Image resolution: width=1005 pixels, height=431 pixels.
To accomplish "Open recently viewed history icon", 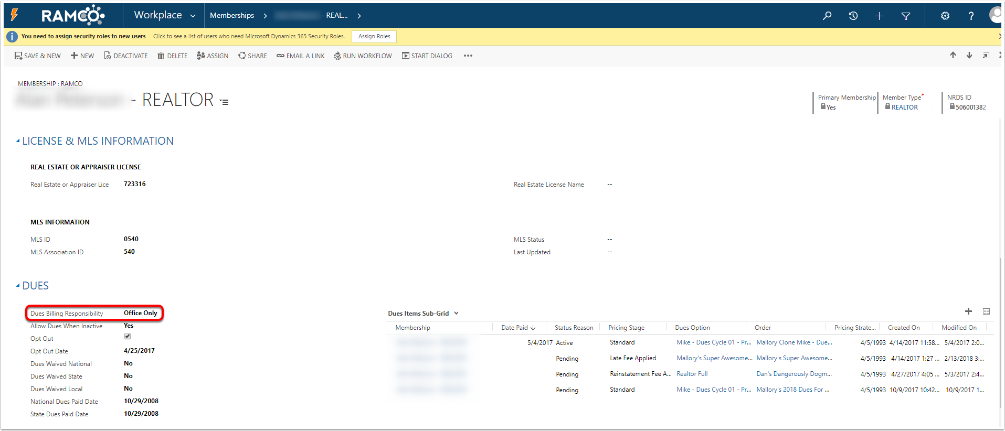I will click(x=853, y=16).
